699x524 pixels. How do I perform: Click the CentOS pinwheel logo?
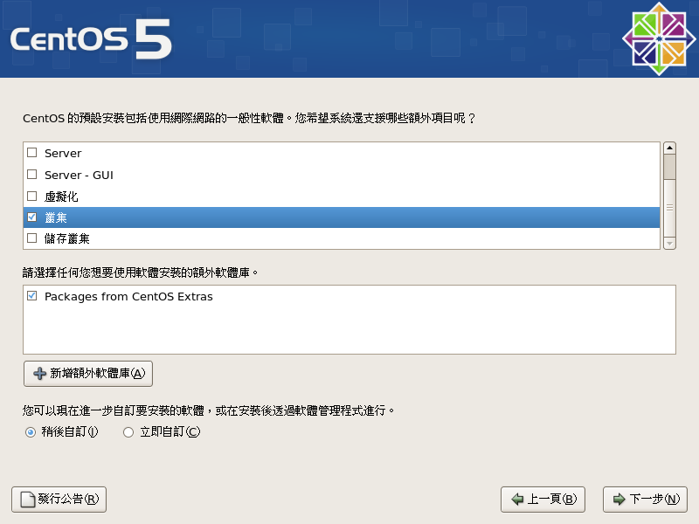[659, 38]
